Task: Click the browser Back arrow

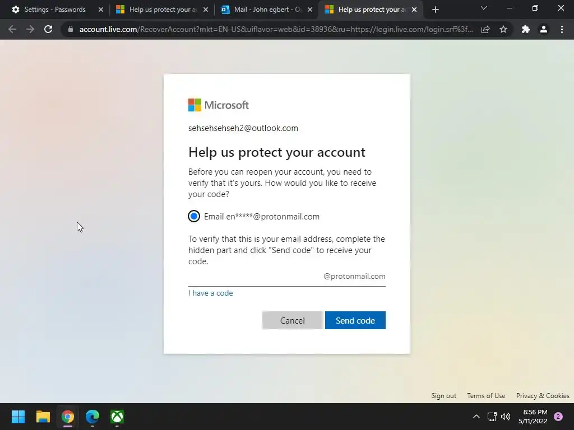Action: click(x=12, y=29)
